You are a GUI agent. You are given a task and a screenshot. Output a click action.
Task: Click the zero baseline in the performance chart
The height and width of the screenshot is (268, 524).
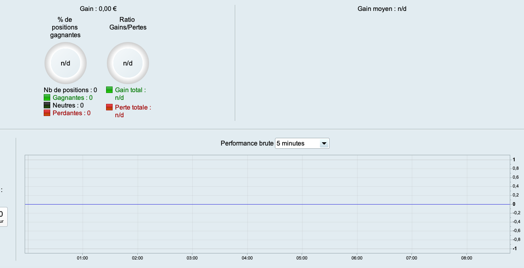tap(267, 204)
